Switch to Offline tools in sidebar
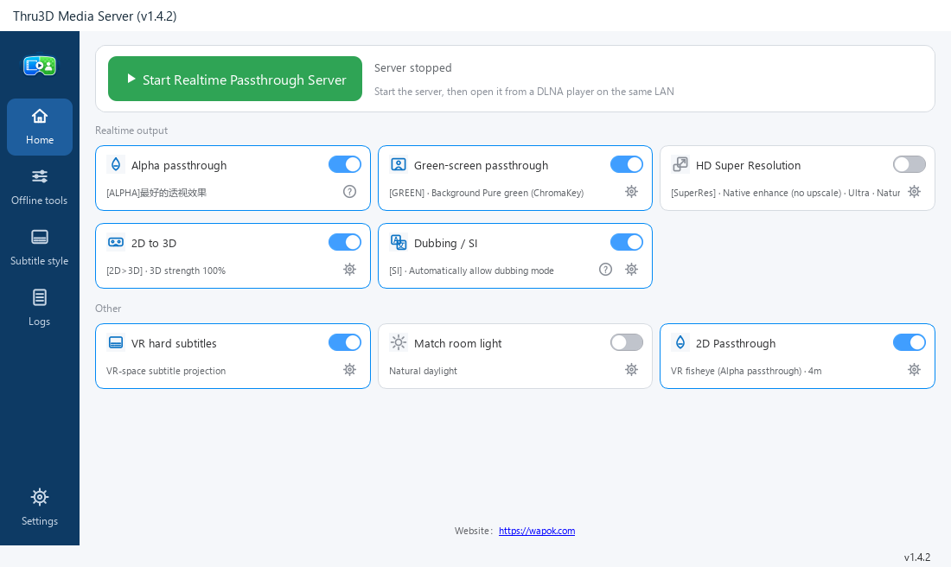The width and height of the screenshot is (951, 567). 40,188
